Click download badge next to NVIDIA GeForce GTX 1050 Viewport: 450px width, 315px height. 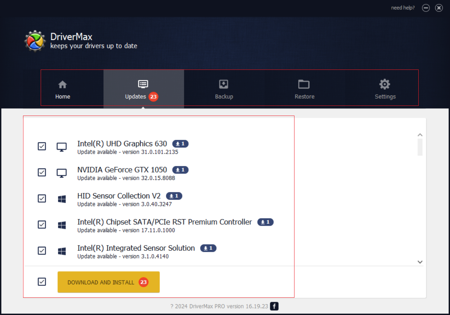tap(180, 170)
